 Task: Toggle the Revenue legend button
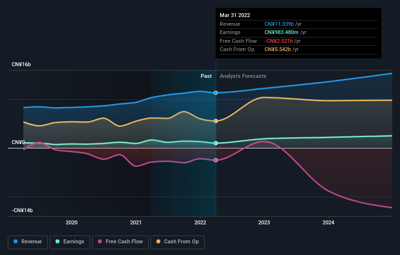point(28,242)
